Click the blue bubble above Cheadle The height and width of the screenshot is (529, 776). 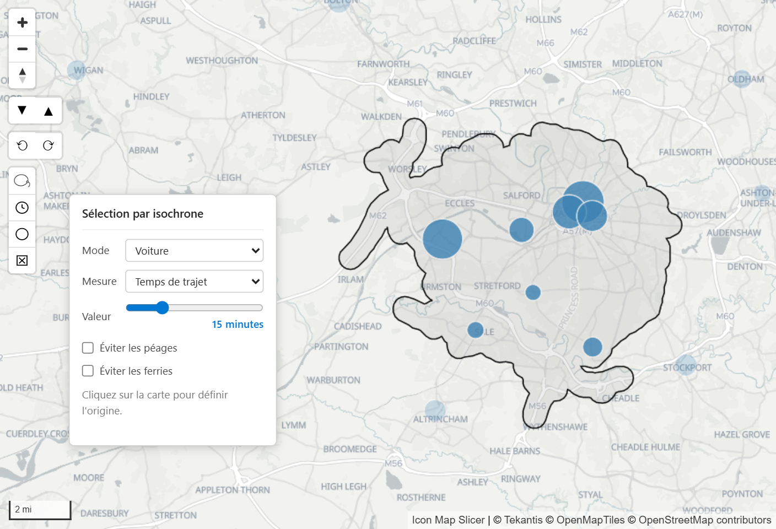592,347
